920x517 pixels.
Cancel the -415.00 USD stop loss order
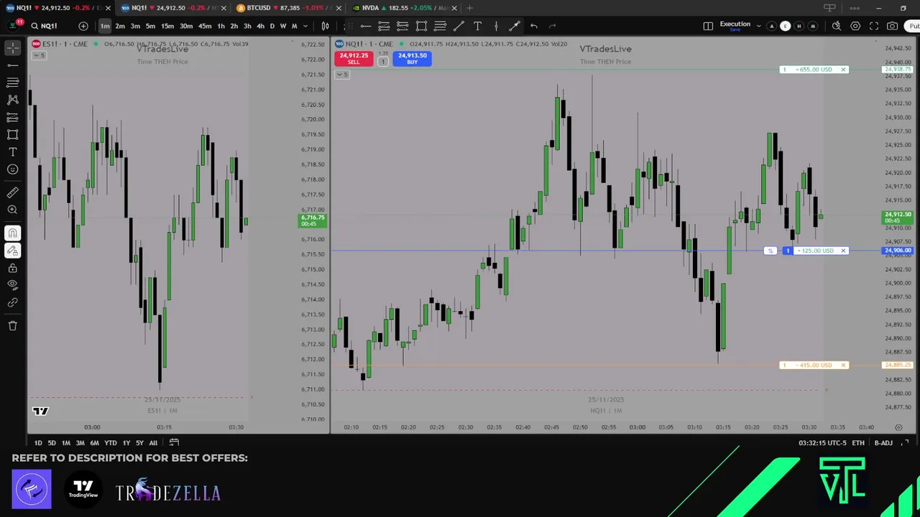[x=844, y=365]
